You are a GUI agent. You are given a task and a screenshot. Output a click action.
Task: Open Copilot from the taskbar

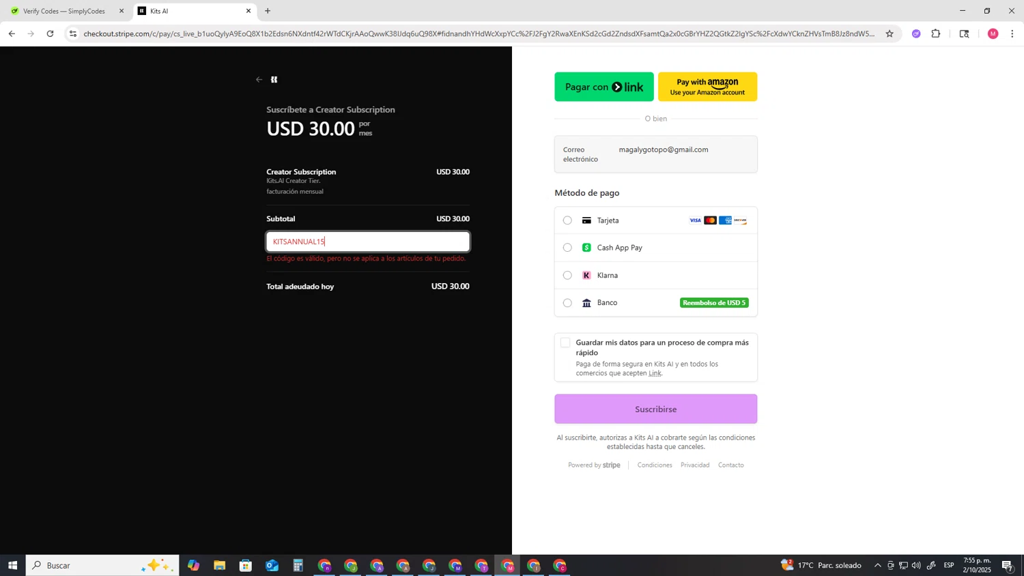(194, 565)
